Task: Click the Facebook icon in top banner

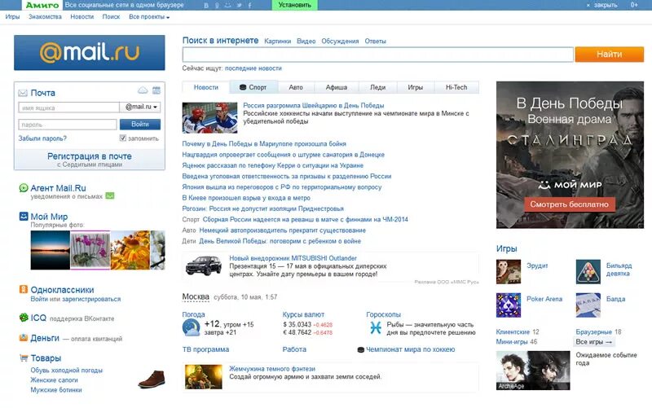Action: 249,6
